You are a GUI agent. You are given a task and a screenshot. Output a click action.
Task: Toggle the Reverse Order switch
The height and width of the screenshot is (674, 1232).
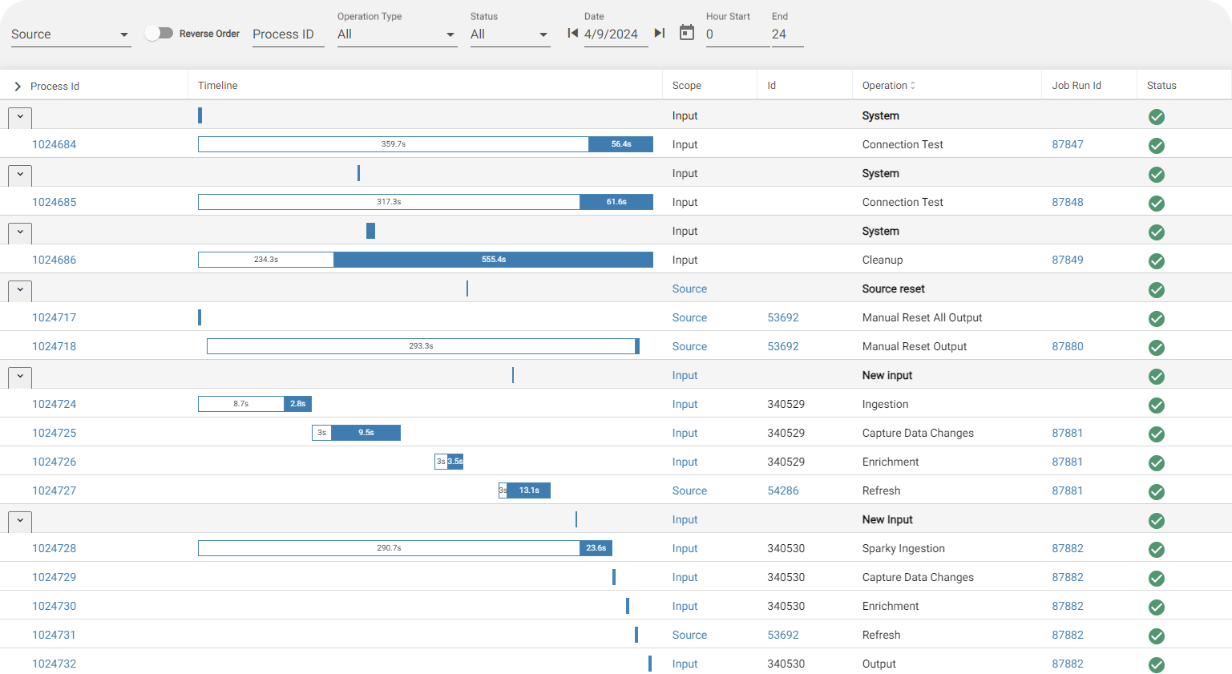pyautogui.click(x=159, y=33)
